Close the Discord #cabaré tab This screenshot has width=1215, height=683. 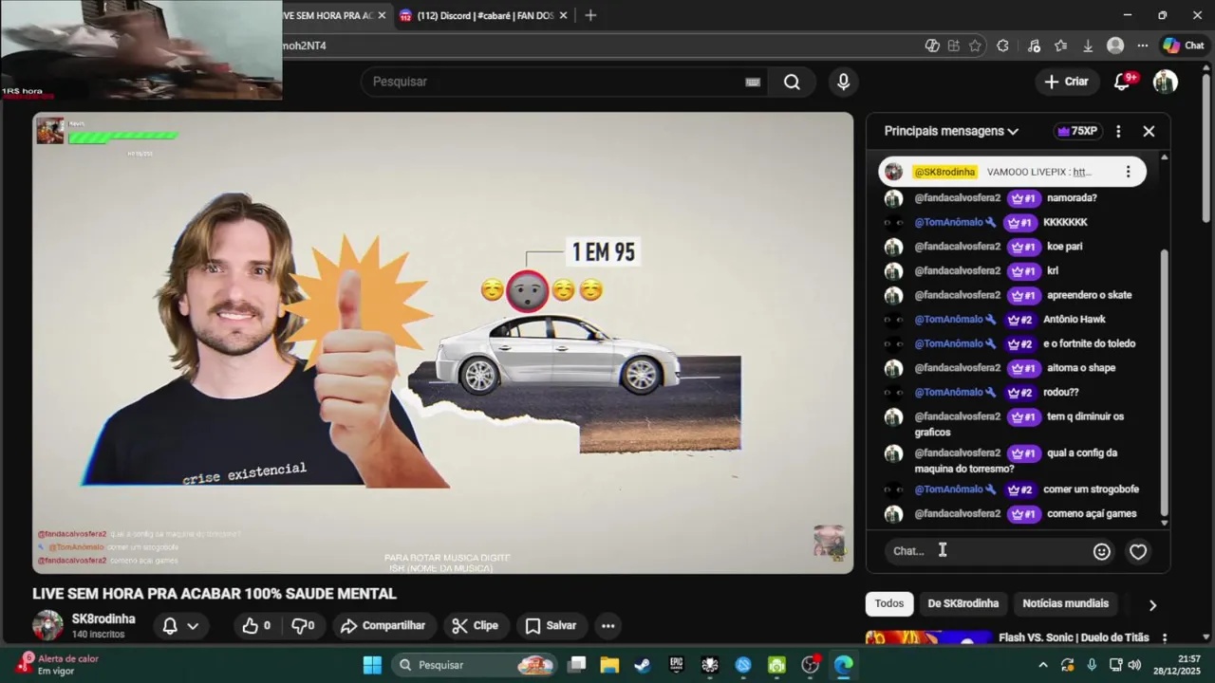[x=563, y=15]
